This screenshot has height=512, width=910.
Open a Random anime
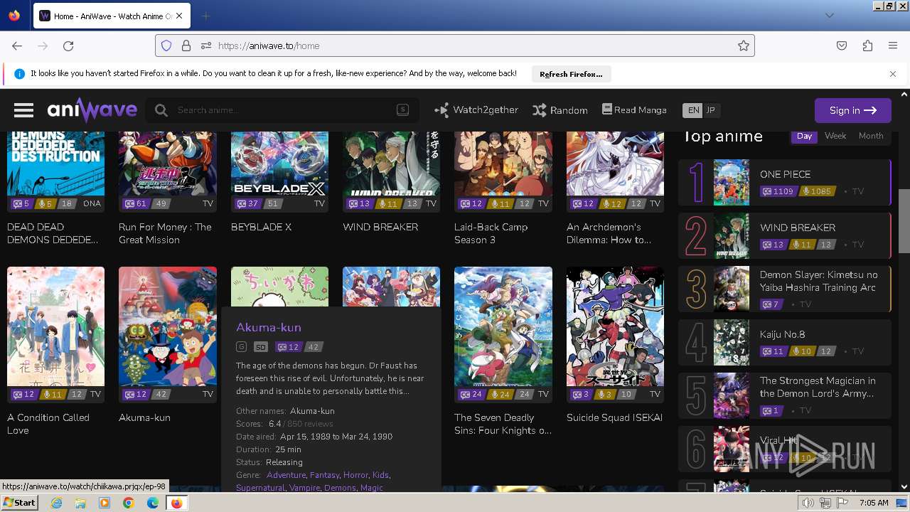[560, 110]
